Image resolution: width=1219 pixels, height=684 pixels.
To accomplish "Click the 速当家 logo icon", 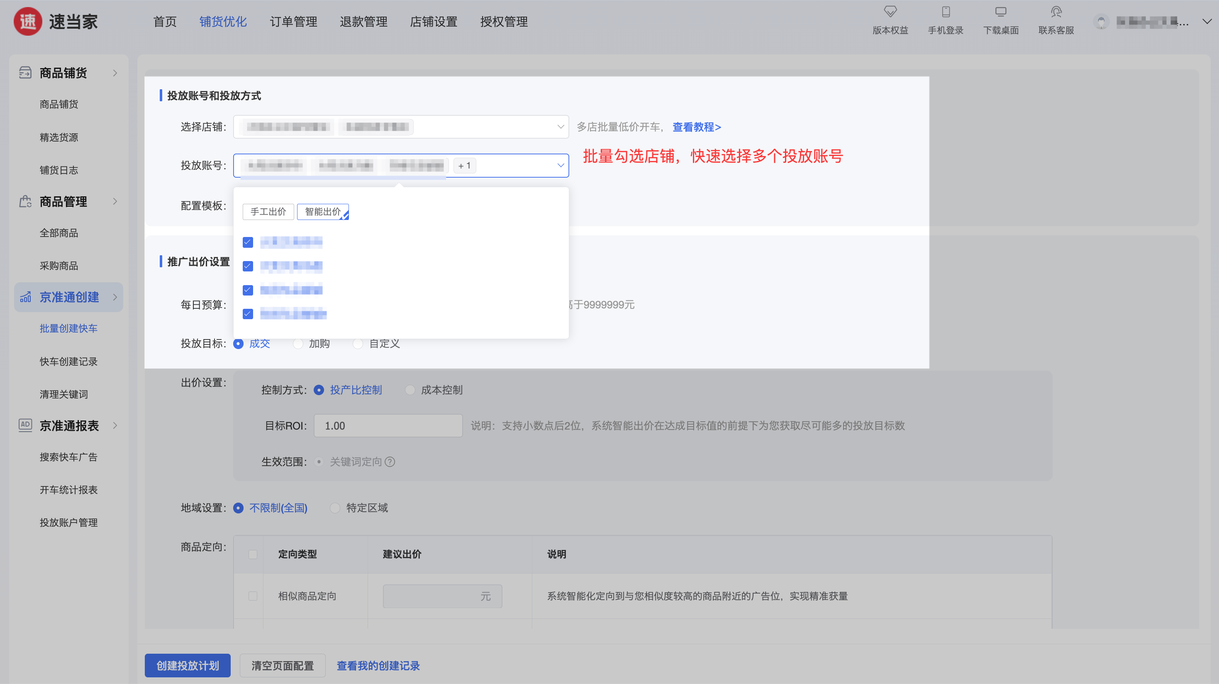I will 27,21.
